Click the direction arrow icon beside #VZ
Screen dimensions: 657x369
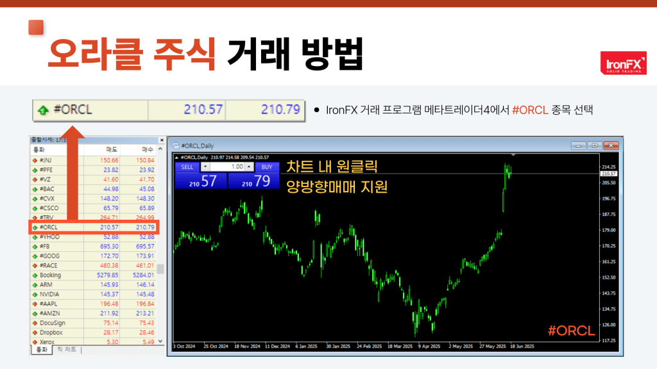[x=35, y=180]
